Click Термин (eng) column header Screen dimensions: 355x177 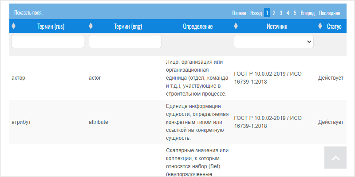128,27
